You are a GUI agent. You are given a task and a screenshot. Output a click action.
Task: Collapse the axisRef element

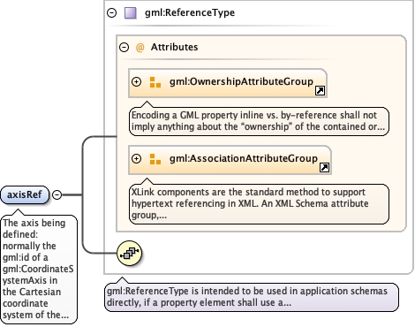point(57,194)
